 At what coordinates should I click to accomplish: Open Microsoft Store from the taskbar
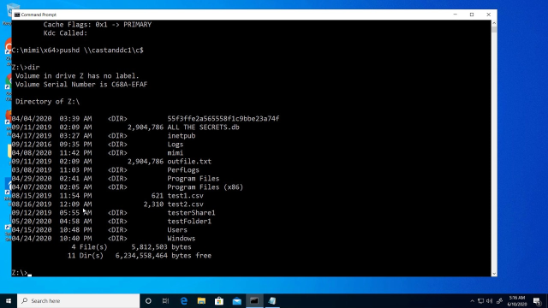pyautogui.click(x=219, y=300)
